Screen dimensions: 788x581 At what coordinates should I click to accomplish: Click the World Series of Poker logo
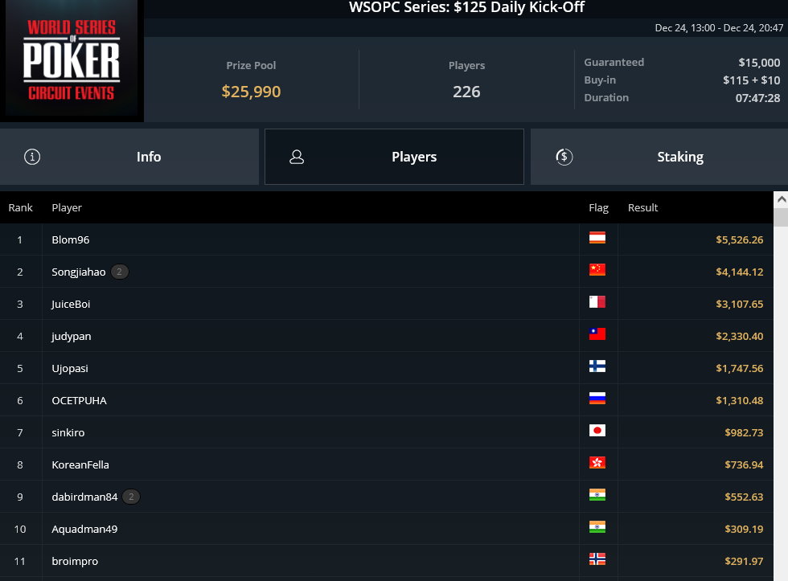pyautogui.click(x=72, y=59)
